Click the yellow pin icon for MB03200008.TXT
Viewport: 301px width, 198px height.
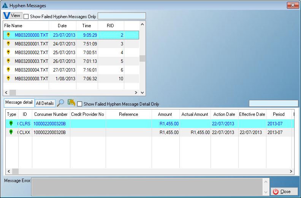coord(8,78)
